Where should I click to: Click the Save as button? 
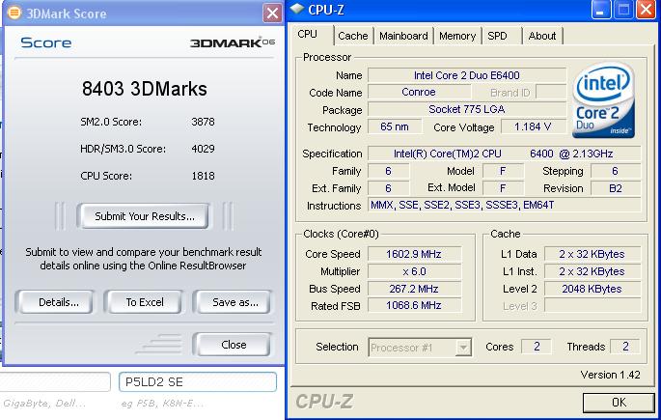point(234,302)
